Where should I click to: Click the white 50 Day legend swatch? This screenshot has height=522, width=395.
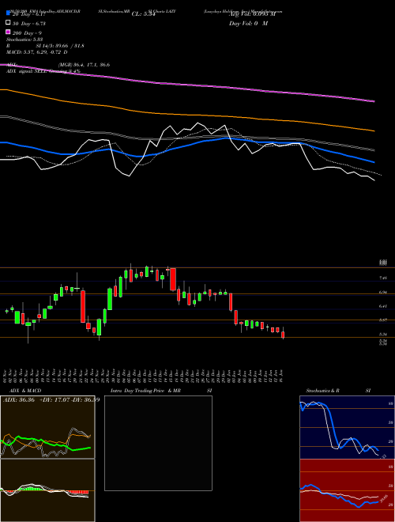click(x=8, y=23)
